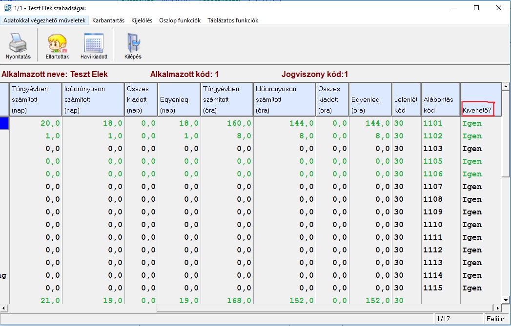Click the vertical scrollbar down arrow
The image size is (511, 326).
(506, 299)
